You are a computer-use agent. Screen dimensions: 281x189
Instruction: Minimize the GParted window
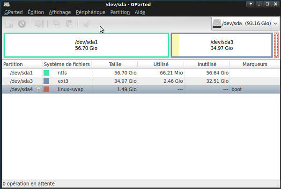pos(259,4)
